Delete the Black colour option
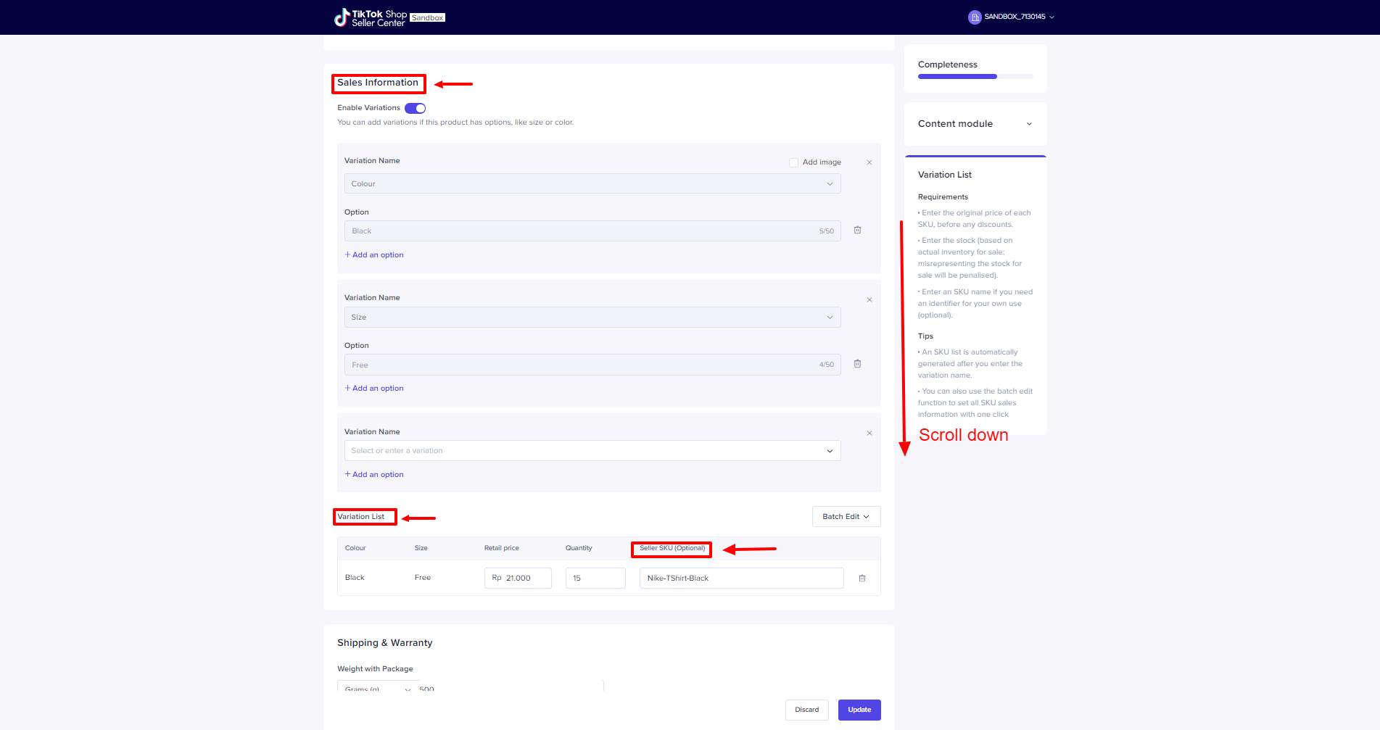The image size is (1380, 730). (857, 230)
